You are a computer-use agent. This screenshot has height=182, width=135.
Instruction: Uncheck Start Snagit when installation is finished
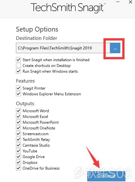pyautogui.click(x=18, y=60)
